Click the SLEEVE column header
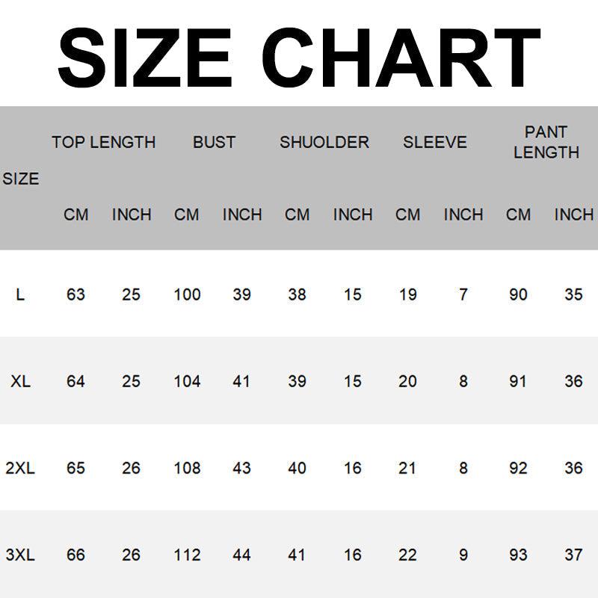598x598 pixels. click(435, 142)
